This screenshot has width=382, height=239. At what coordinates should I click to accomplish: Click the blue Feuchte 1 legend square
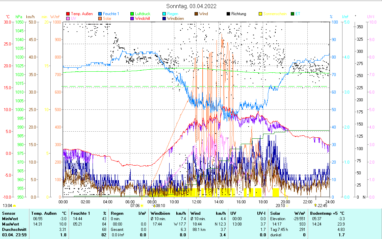tap(100, 14)
